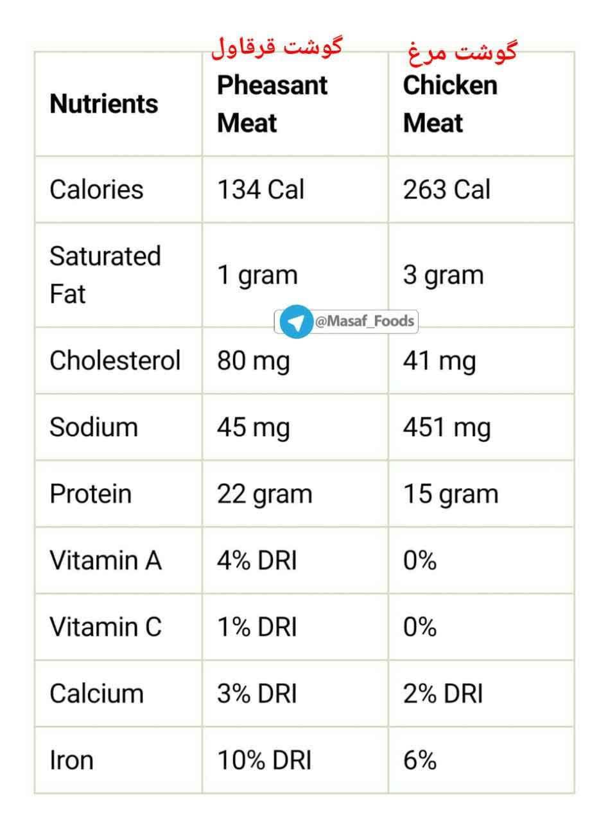Screen dimensions: 608x822
Task: Select the 22 gram protein cell
Action: pyautogui.click(x=265, y=495)
